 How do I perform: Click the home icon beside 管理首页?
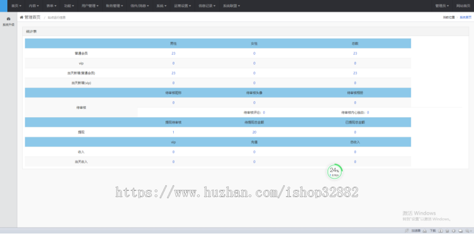tap(22, 17)
